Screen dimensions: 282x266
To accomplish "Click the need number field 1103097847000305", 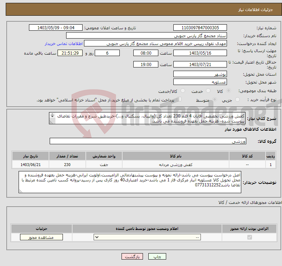I will tap(200, 27).
